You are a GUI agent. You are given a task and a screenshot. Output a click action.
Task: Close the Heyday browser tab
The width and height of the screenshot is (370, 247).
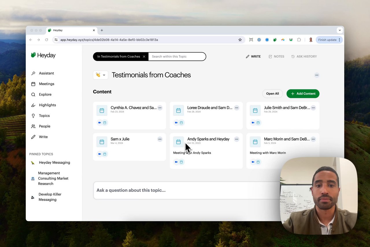coord(94,30)
